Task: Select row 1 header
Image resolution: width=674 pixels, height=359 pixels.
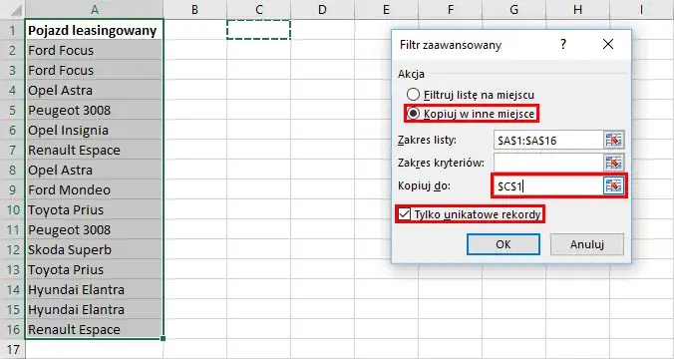Action: 13,31
